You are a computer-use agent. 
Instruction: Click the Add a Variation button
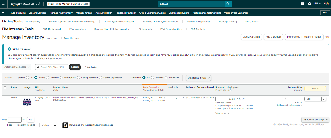pyautogui.click(x=251, y=37)
